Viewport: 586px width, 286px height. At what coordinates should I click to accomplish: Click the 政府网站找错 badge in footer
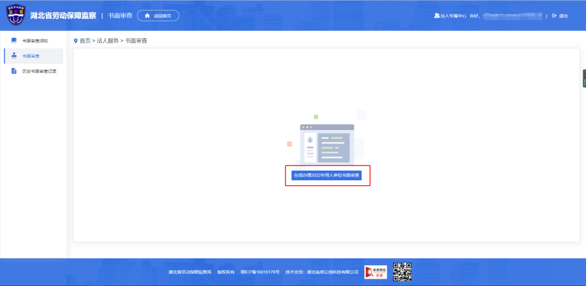coord(376,272)
